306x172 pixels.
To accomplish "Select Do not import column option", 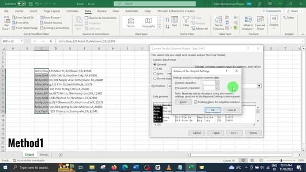I will (x=155, y=78).
